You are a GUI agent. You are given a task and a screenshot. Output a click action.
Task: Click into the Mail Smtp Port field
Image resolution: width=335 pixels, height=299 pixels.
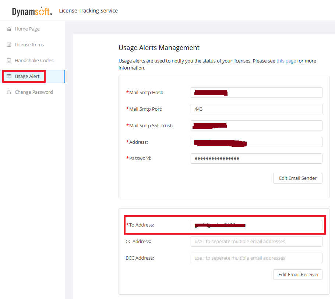256,109
